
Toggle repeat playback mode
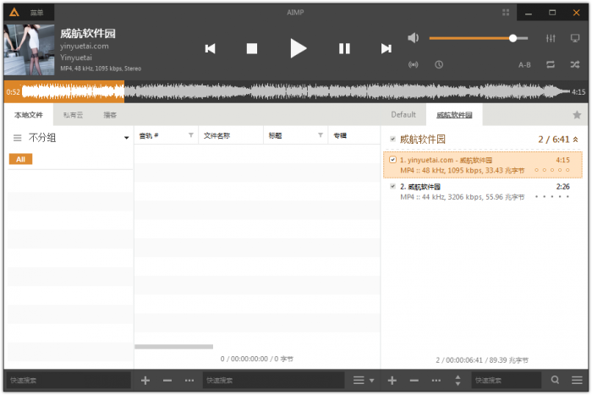coord(551,64)
